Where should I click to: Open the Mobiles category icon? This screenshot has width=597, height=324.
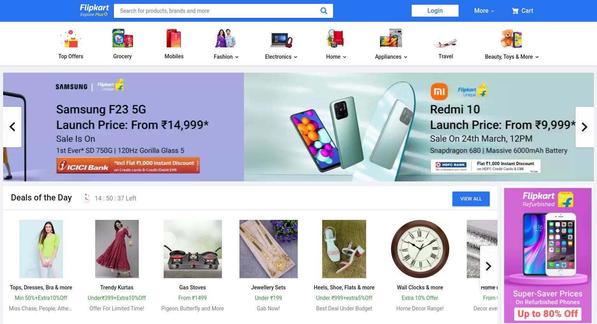[174, 38]
